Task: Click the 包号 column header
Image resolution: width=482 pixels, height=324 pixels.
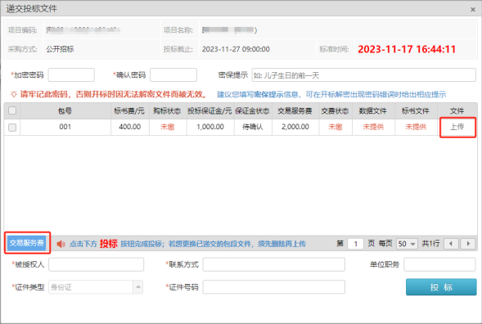Action: pos(65,111)
